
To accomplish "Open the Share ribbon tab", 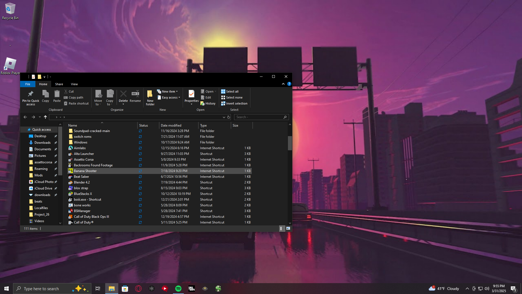I will pyautogui.click(x=59, y=84).
